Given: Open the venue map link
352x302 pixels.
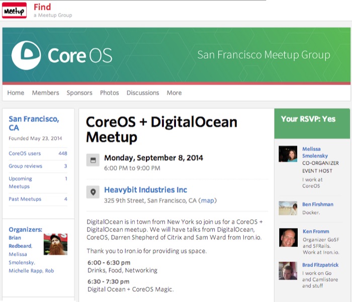Looking at the screenshot, I should click(207, 200).
